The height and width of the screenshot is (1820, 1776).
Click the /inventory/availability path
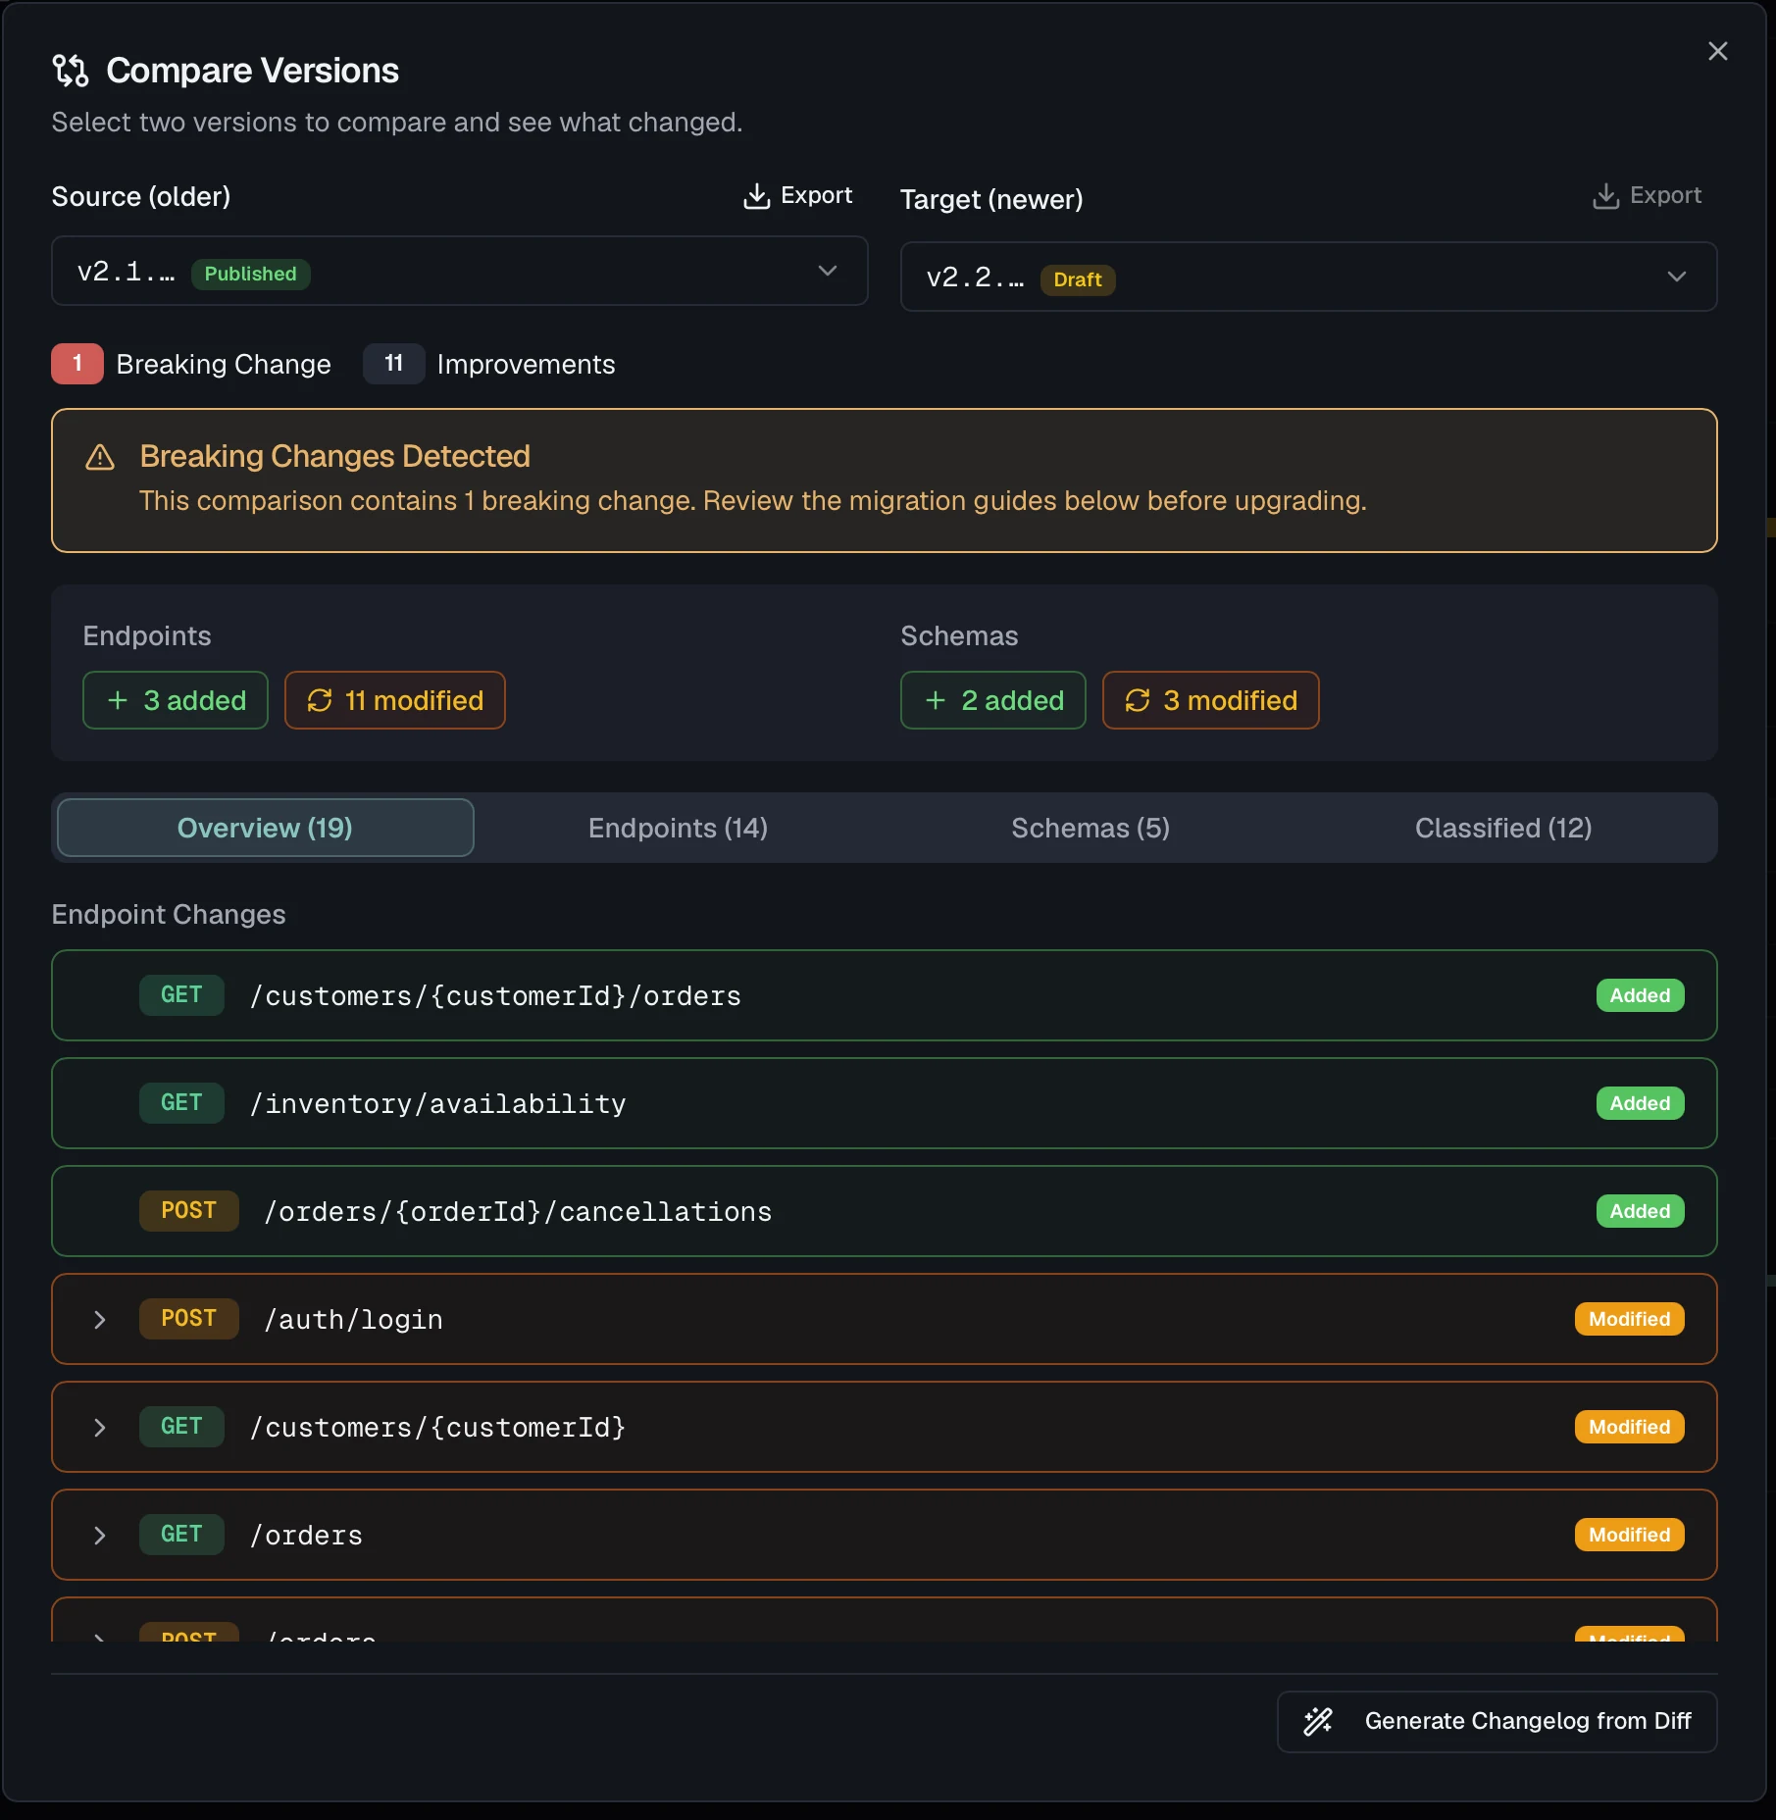pyautogui.click(x=437, y=1104)
